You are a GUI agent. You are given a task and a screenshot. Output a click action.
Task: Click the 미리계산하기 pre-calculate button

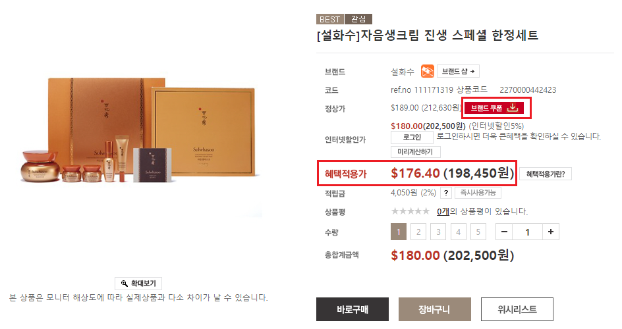point(415,151)
